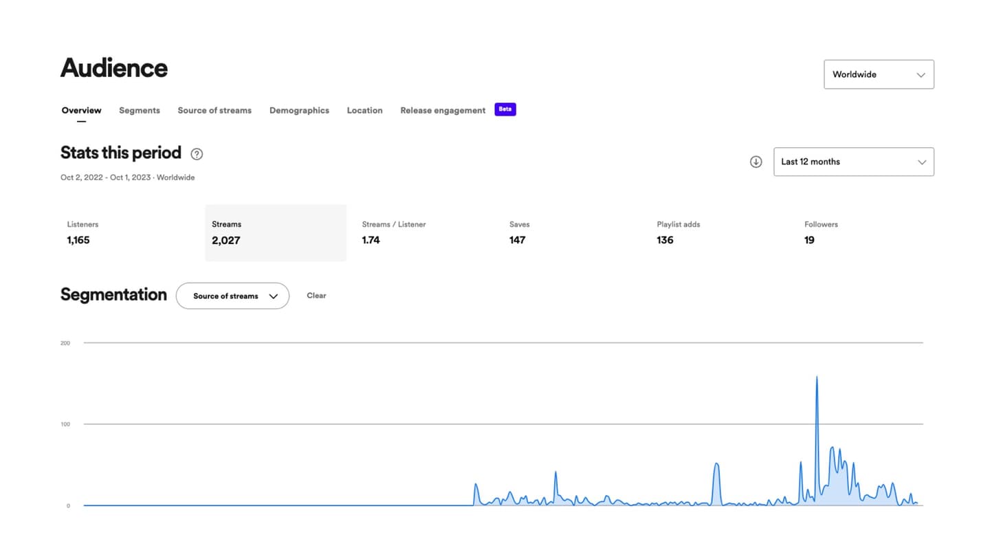Click the Beta badge

click(x=505, y=109)
